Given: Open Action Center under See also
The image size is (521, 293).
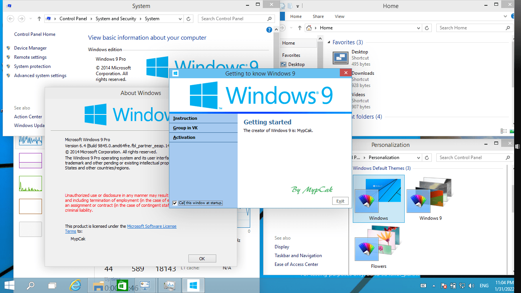Looking at the screenshot, I should pyautogui.click(x=28, y=117).
